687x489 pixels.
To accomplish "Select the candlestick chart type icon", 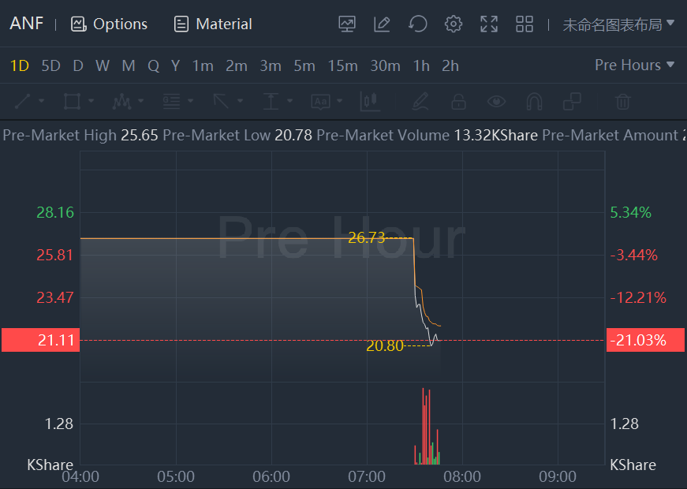I will (x=370, y=101).
